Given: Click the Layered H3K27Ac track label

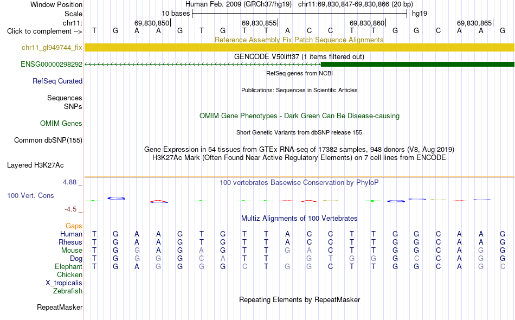Looking at the screenshot, I should click(35, 165).
